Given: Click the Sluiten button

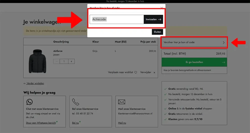Looking at the screenshot, I should click(157, 32).
